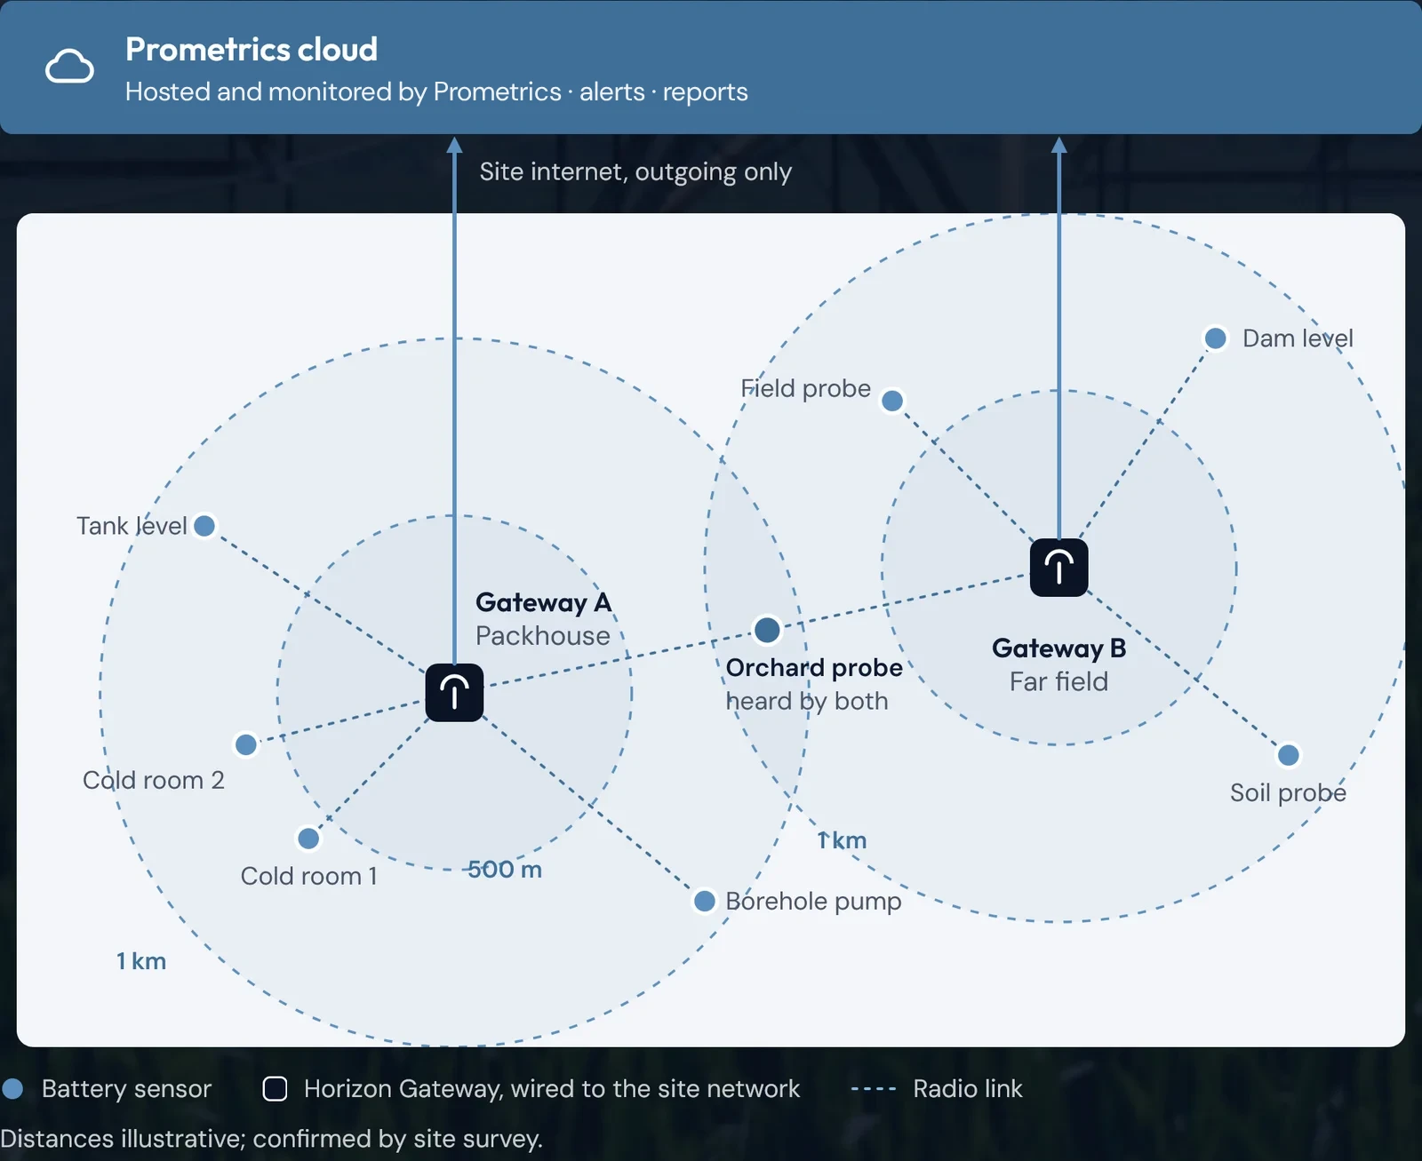Image resolution: width=1422 pixels, height=1161 pixels.
Task: Click 'Horizon Gateway, wired to the site network'
Action: [552, 1088]
